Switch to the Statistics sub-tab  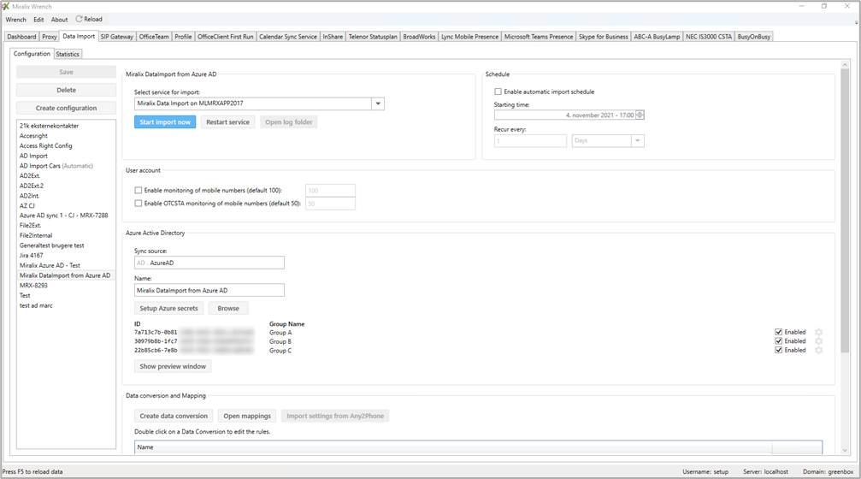click(68, 54)
